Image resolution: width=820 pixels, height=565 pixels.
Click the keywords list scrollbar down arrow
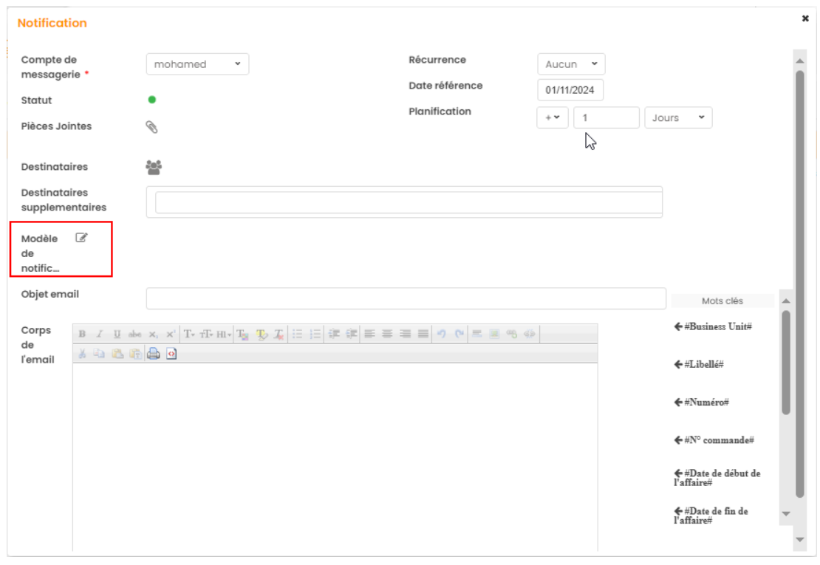tap(785, 514)
